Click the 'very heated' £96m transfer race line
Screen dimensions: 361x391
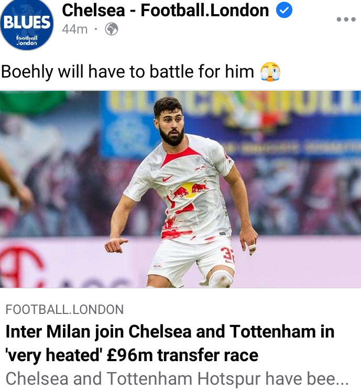[x=132, y=355]
